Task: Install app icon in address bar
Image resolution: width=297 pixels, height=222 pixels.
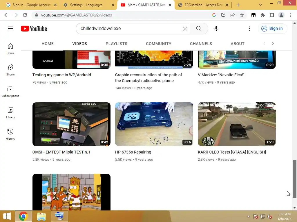Action: click(x=223, y=15)
